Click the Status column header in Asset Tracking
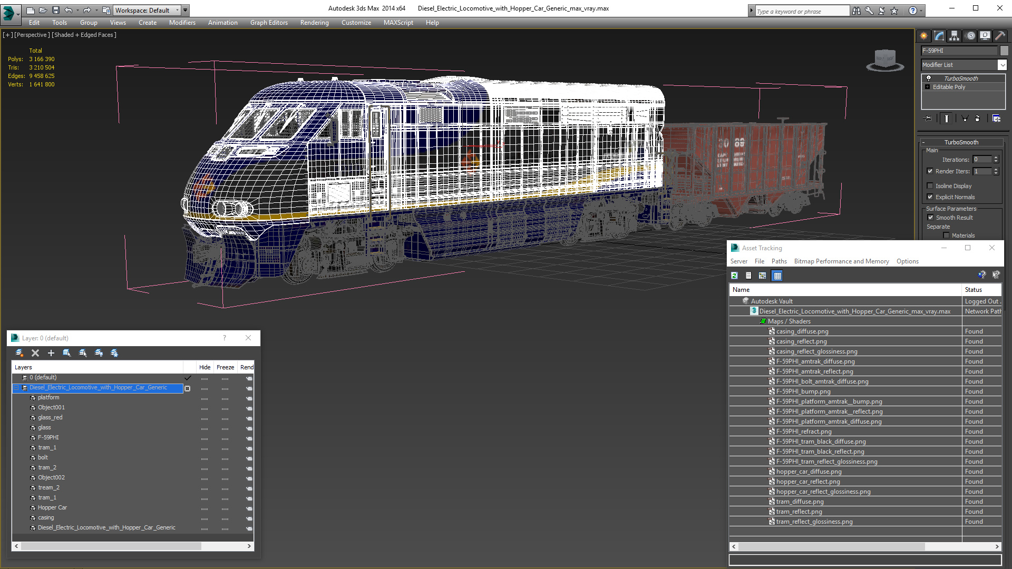This screenshot has width=1012, height=569. [981, 290]
